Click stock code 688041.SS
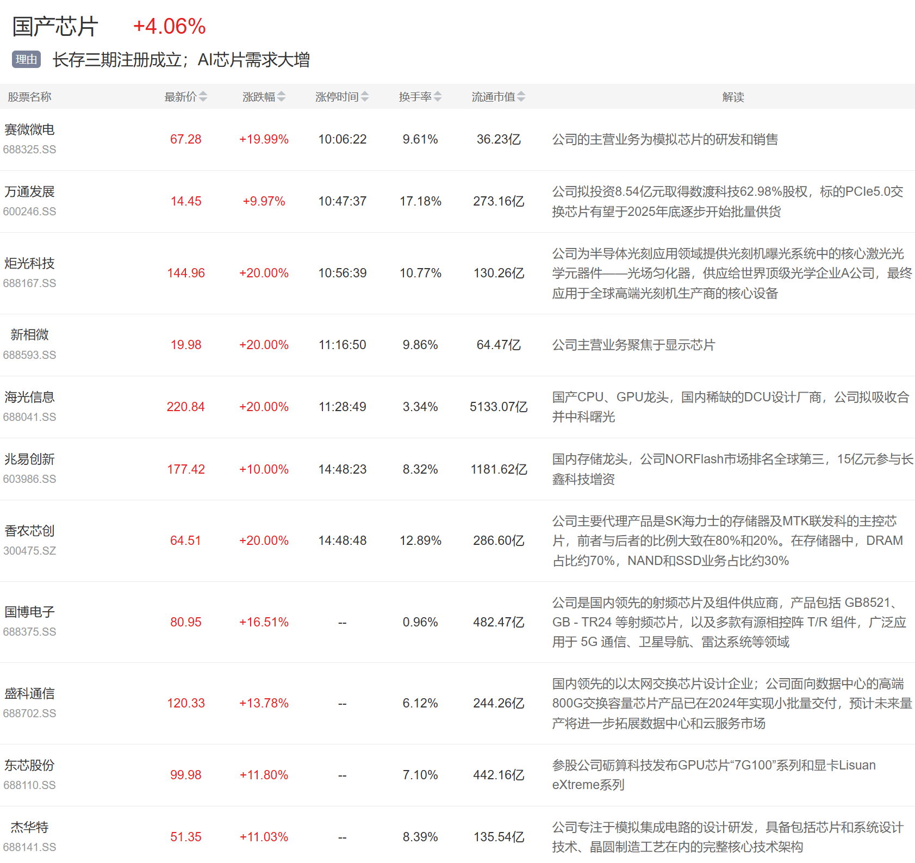The width and height of the screenshot is (915, 863). [29, 417]
